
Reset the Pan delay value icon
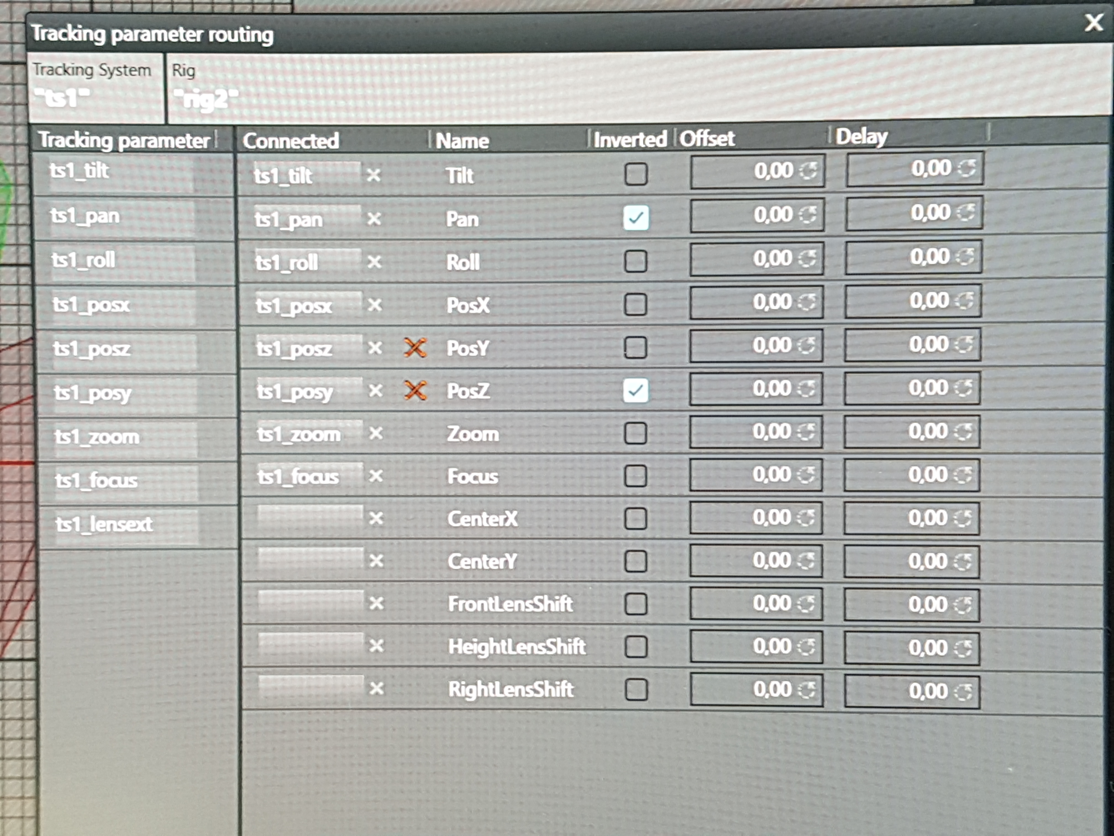[x=965, y=212]
